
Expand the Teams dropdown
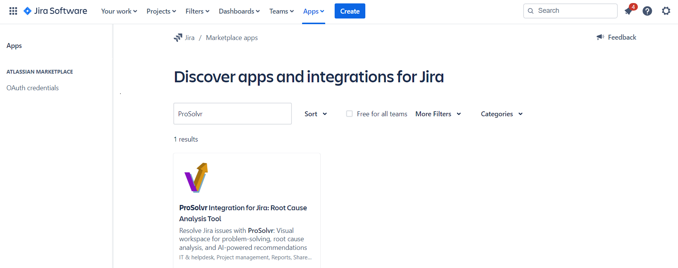(x=281, y=11)
